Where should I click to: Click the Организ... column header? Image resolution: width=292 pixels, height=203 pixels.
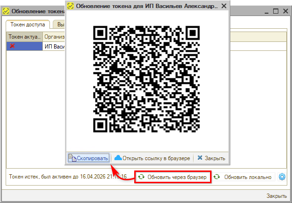[x=54, y=37]
